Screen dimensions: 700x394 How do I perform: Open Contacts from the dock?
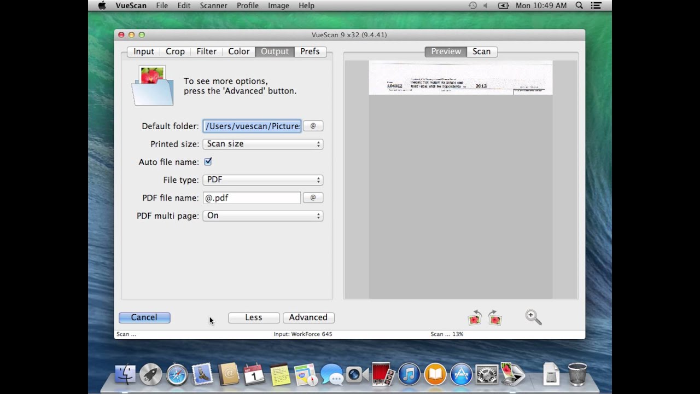coord(229,374)
